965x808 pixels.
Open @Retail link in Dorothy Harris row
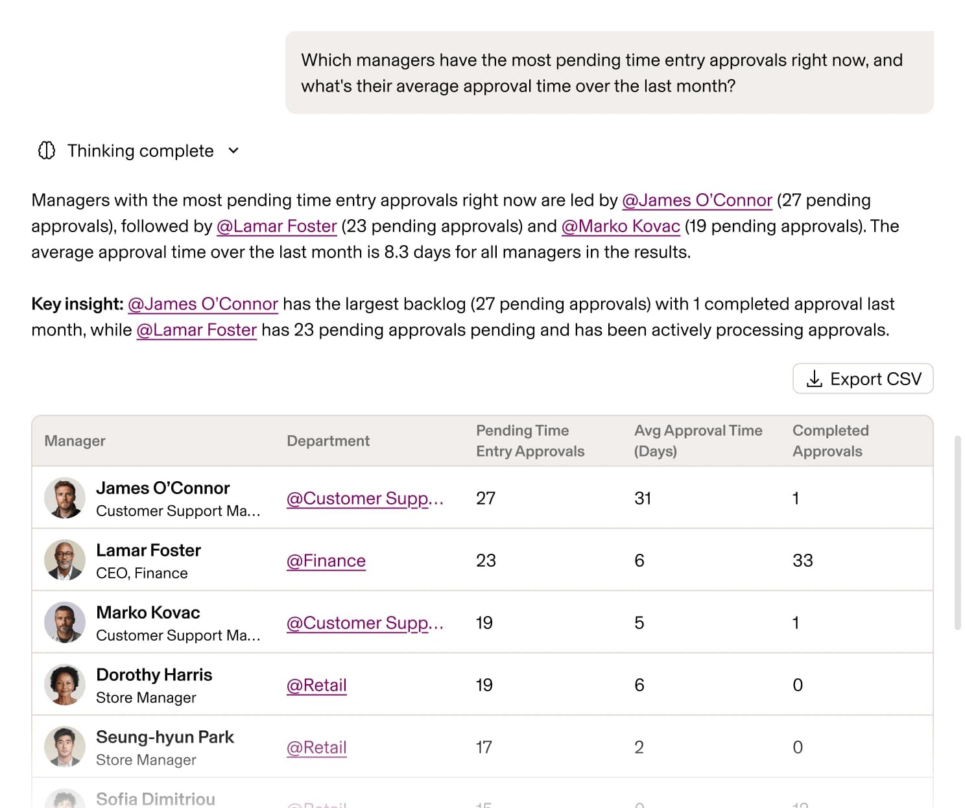(x=316, y=685)
